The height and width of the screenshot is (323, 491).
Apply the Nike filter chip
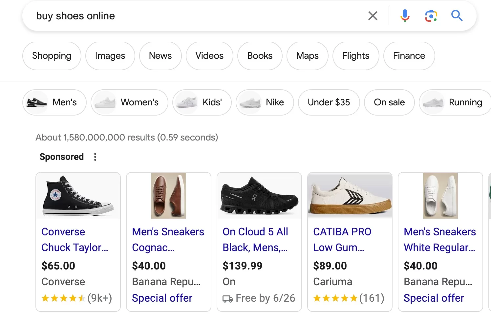265,102
